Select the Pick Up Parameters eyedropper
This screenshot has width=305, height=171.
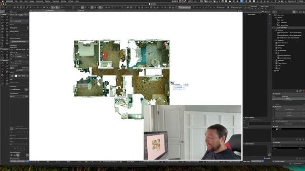[27, 8]
